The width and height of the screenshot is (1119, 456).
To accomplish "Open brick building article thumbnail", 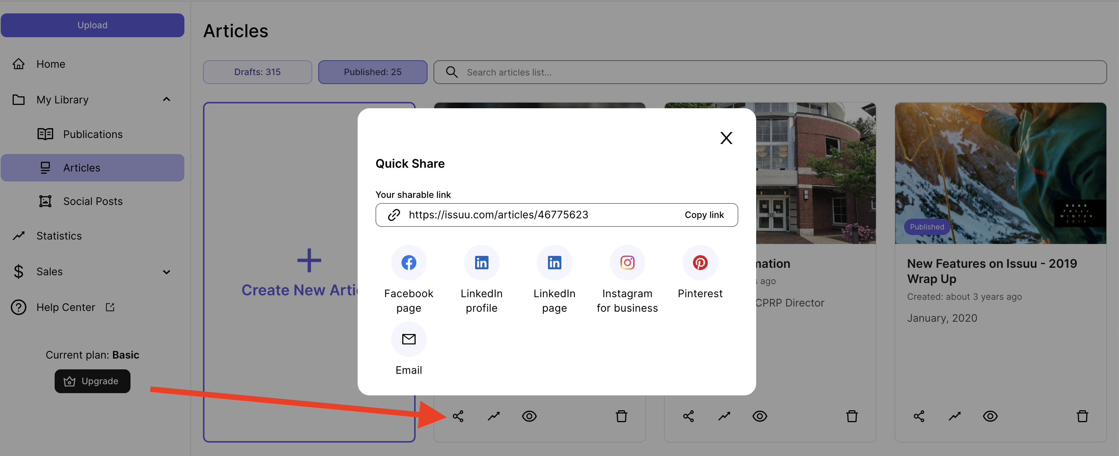I will (x=816, y=173).
